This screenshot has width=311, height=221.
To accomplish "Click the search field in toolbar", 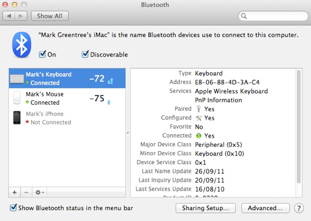I will 273,16.
